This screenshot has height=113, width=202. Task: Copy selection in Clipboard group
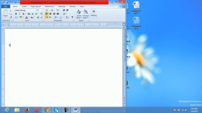[x=10, y=14]
